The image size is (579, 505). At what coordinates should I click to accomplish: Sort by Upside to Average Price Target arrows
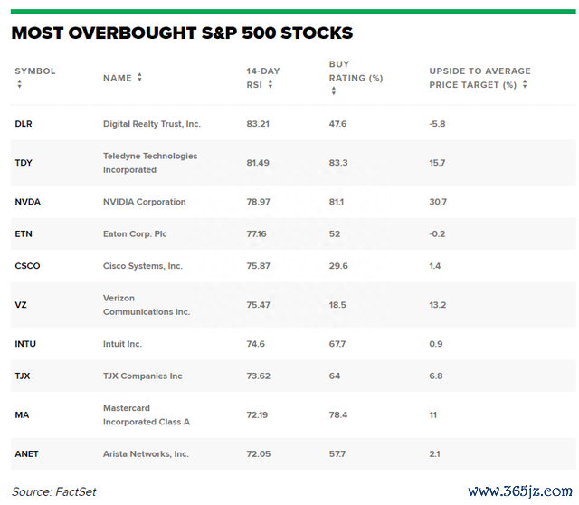[525, 84]
